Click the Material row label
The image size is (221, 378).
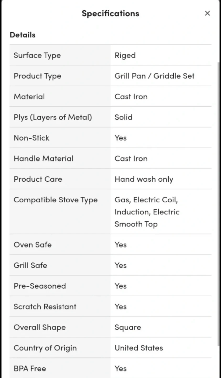[x=29, y=97]
